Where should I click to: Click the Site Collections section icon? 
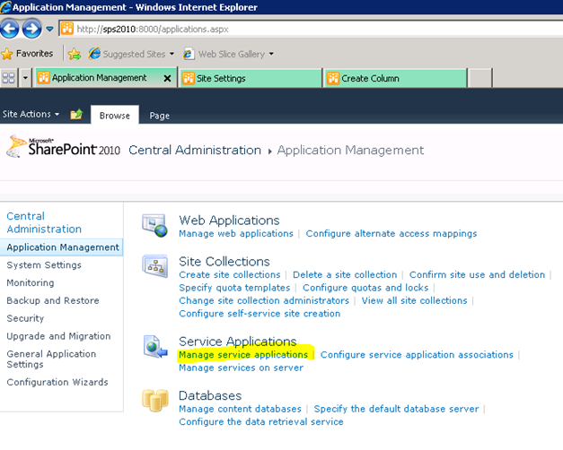coord(154,265)
